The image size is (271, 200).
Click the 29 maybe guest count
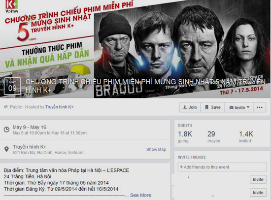click(x=214, y=137)
